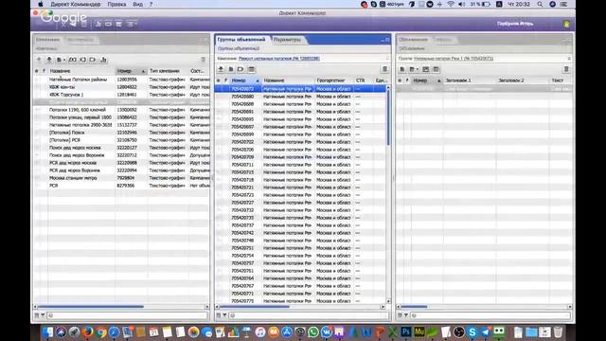
Task: Click the ads panel horizontal scrollbar
Action: point(414,307)
